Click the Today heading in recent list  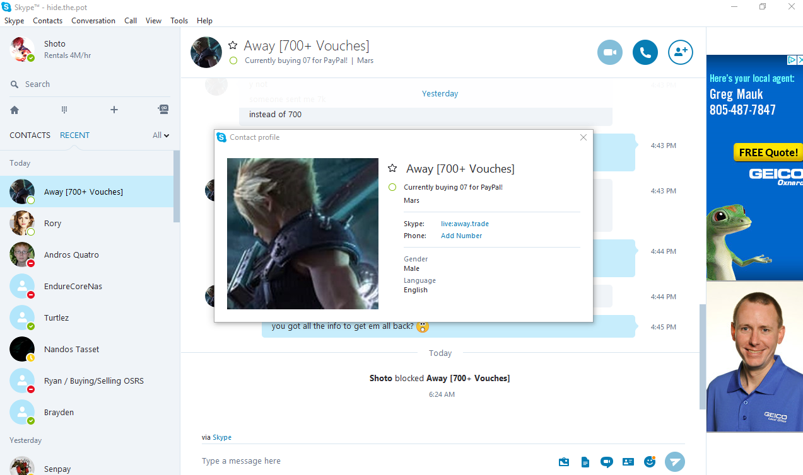20,163
